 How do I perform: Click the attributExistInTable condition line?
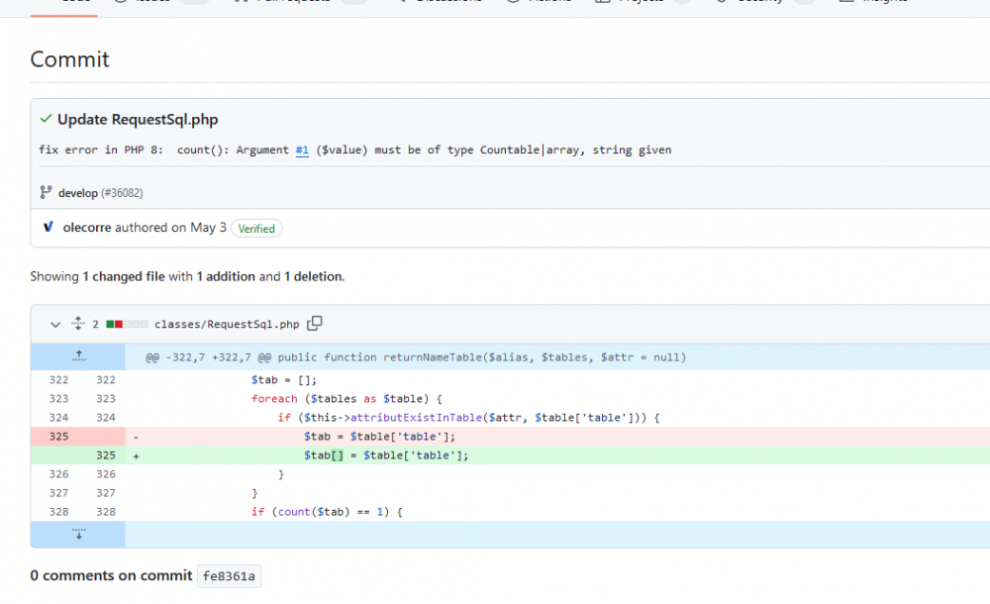[x=468, y=418]
